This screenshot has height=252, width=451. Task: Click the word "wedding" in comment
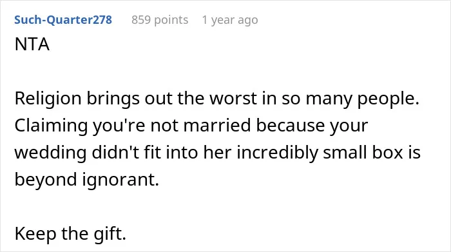click(51, 153)
